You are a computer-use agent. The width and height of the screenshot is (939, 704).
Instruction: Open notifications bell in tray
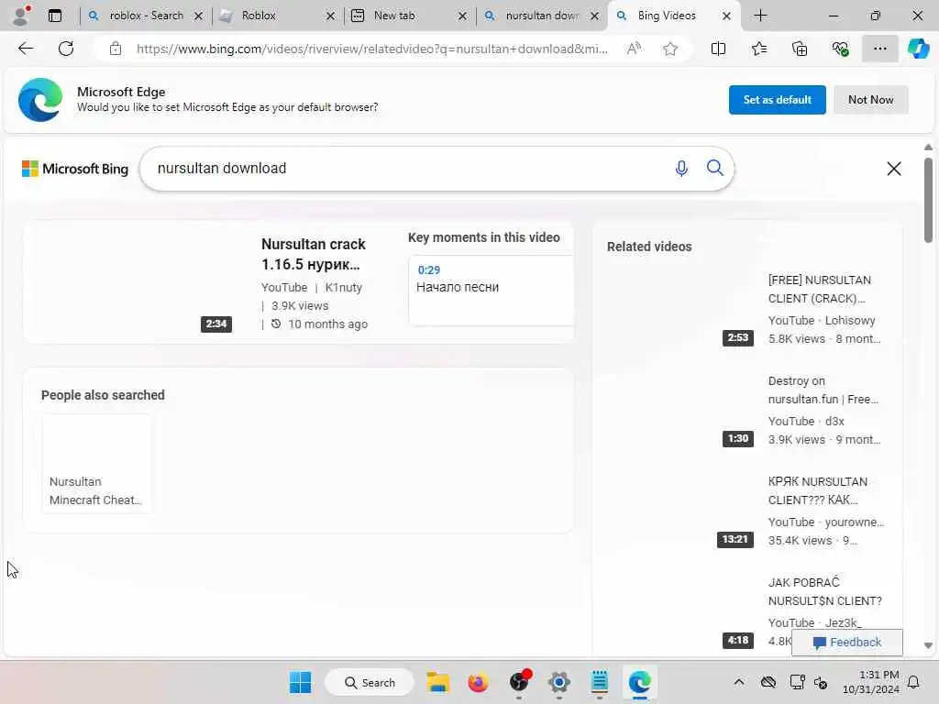[x=914, y=682]
